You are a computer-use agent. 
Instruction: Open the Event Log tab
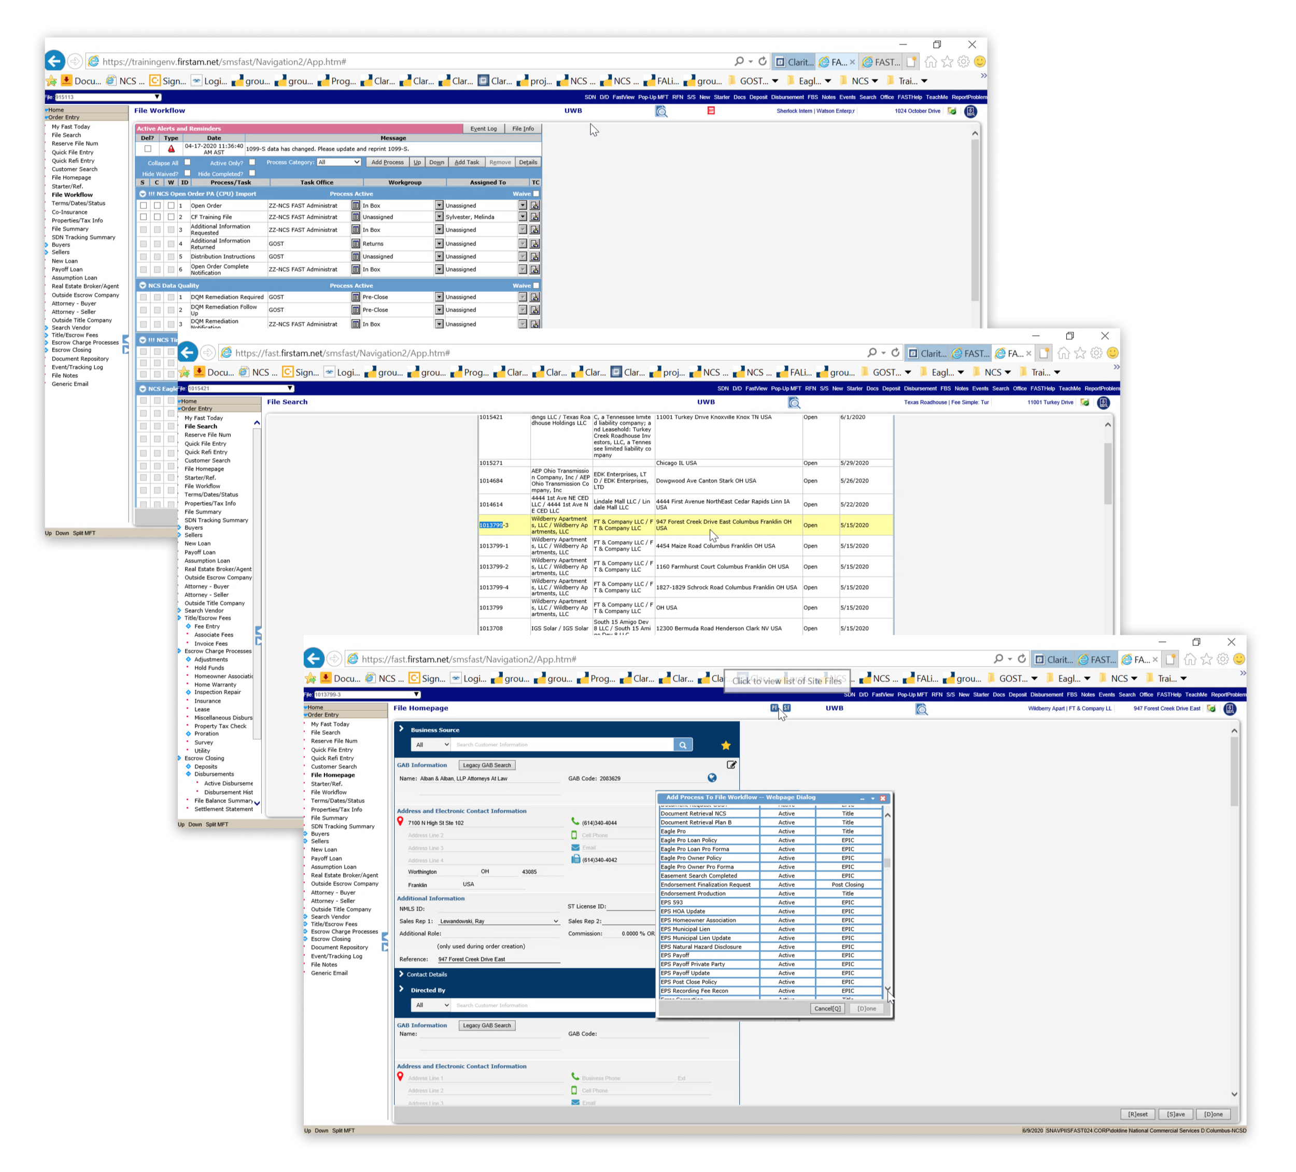[483, 129]
